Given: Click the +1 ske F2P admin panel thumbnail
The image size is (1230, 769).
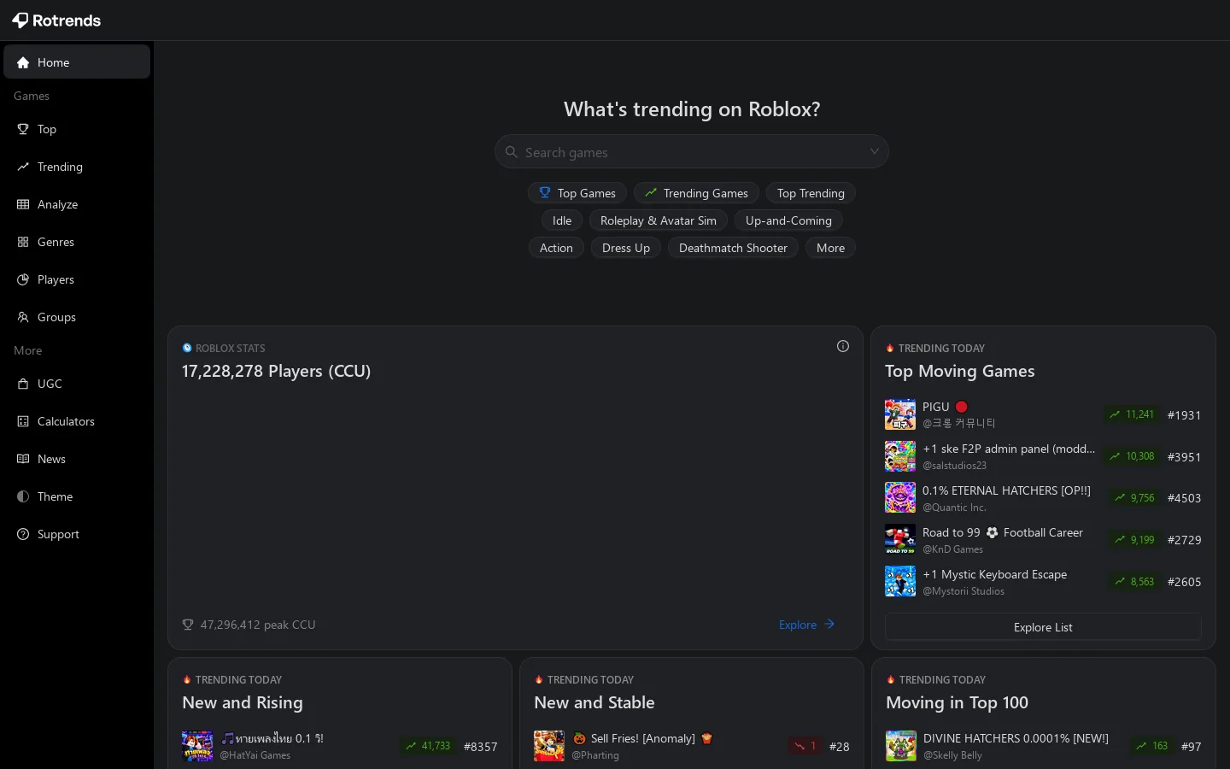Looking at the screenshot, I should pos(900,456).
